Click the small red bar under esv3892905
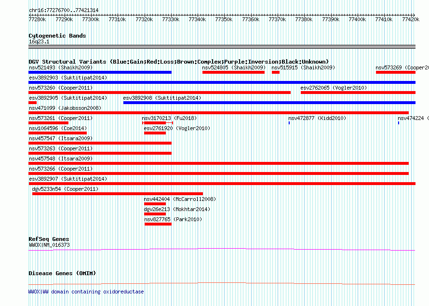 (x=33, y=103)
